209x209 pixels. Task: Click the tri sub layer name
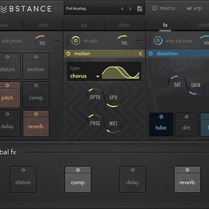click(x=90, y=41)
